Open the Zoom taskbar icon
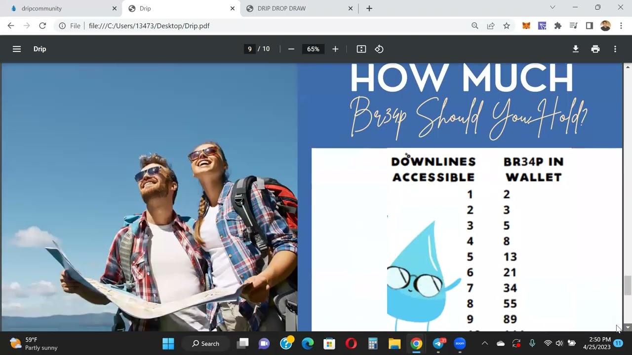The image size is (632, 355). [x=460, y=343]
